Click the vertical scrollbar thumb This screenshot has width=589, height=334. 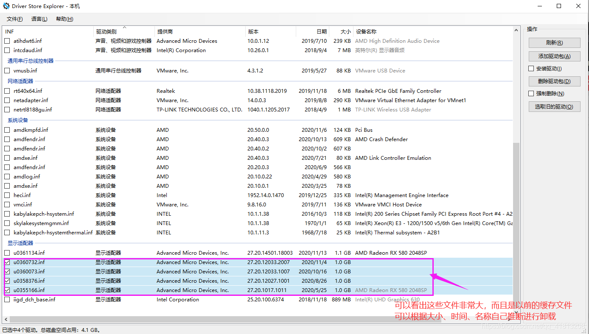(x=516, y=226)
